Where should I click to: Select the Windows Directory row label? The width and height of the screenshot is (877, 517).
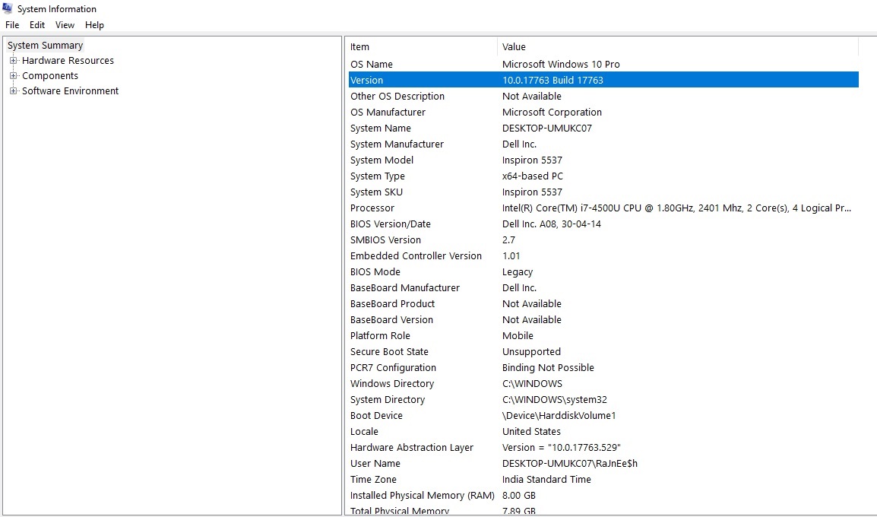[392, 383]
